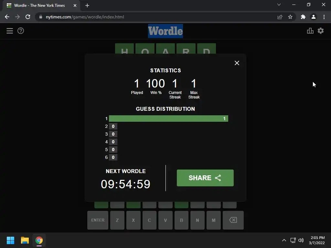This screenshot has width=331, height=248.
Task: Open the help question mark icon
Action: click(21, 31)
